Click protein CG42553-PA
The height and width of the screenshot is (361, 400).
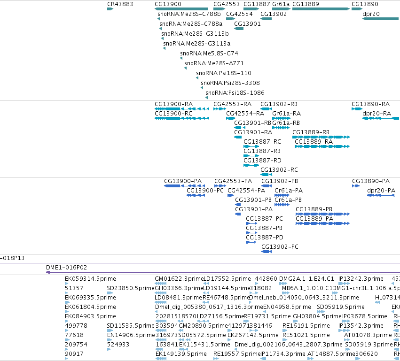220,186
